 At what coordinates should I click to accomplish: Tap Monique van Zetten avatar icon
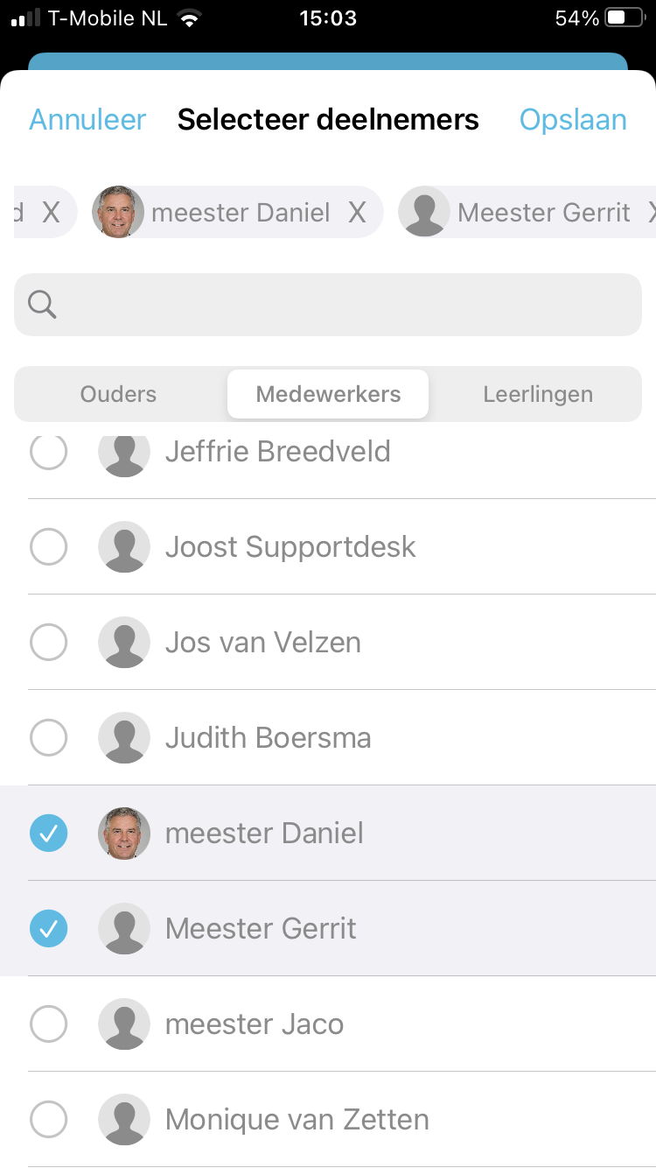pyautogui.click(x=123, y=1120)
